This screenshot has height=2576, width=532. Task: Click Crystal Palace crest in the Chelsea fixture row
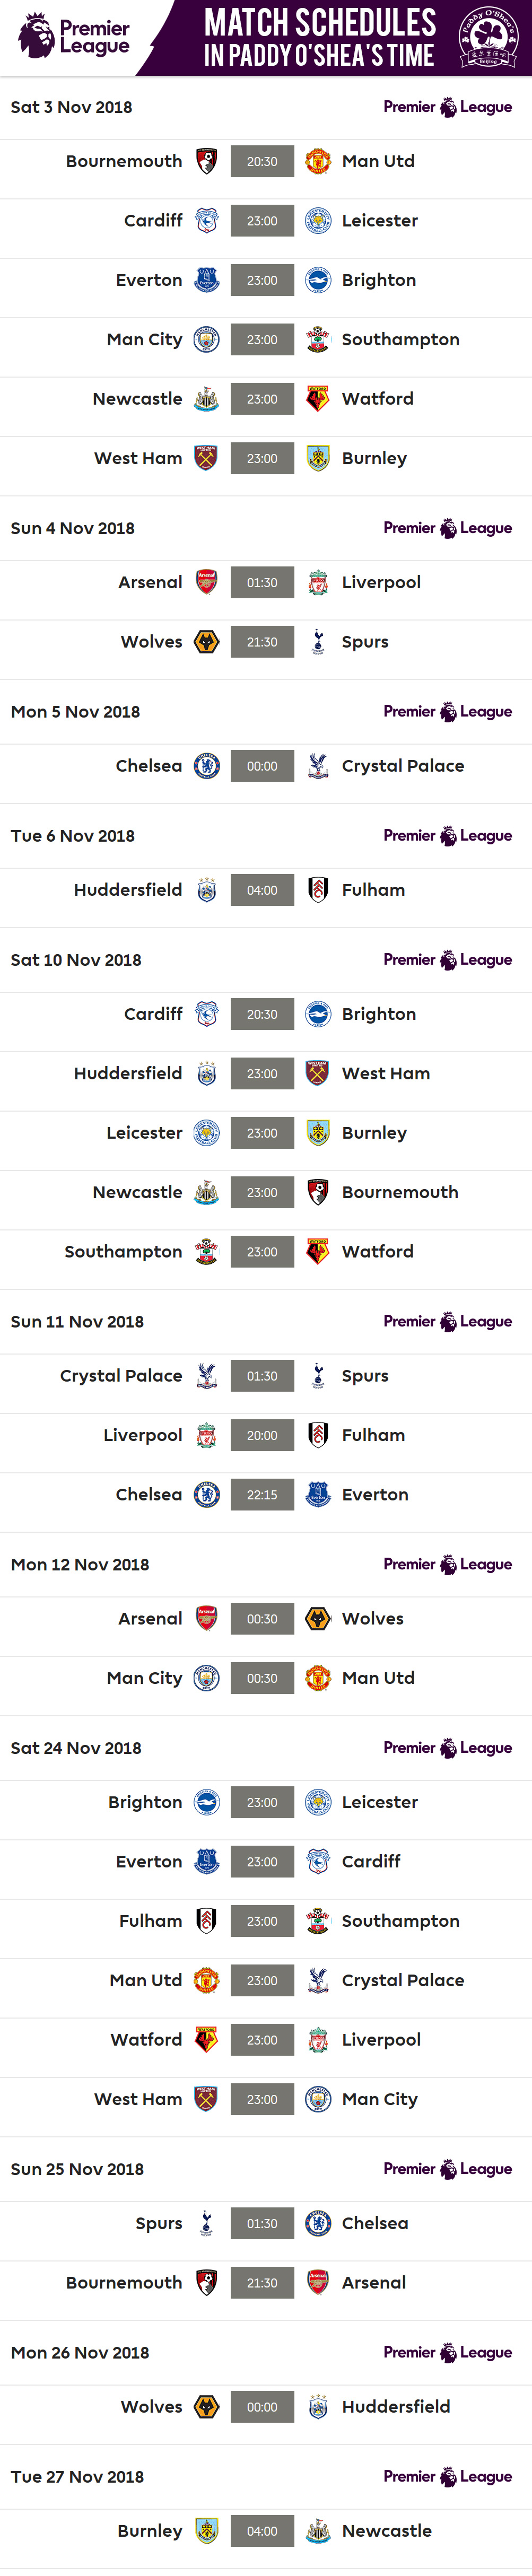click(318, 766)
